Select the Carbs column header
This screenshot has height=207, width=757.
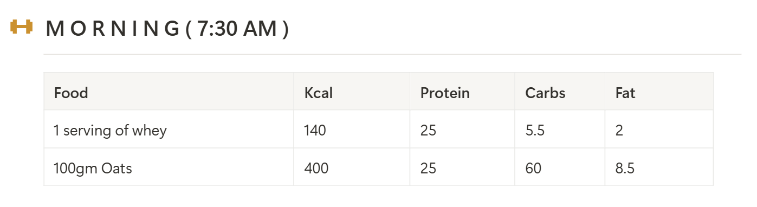coord(560,92)
